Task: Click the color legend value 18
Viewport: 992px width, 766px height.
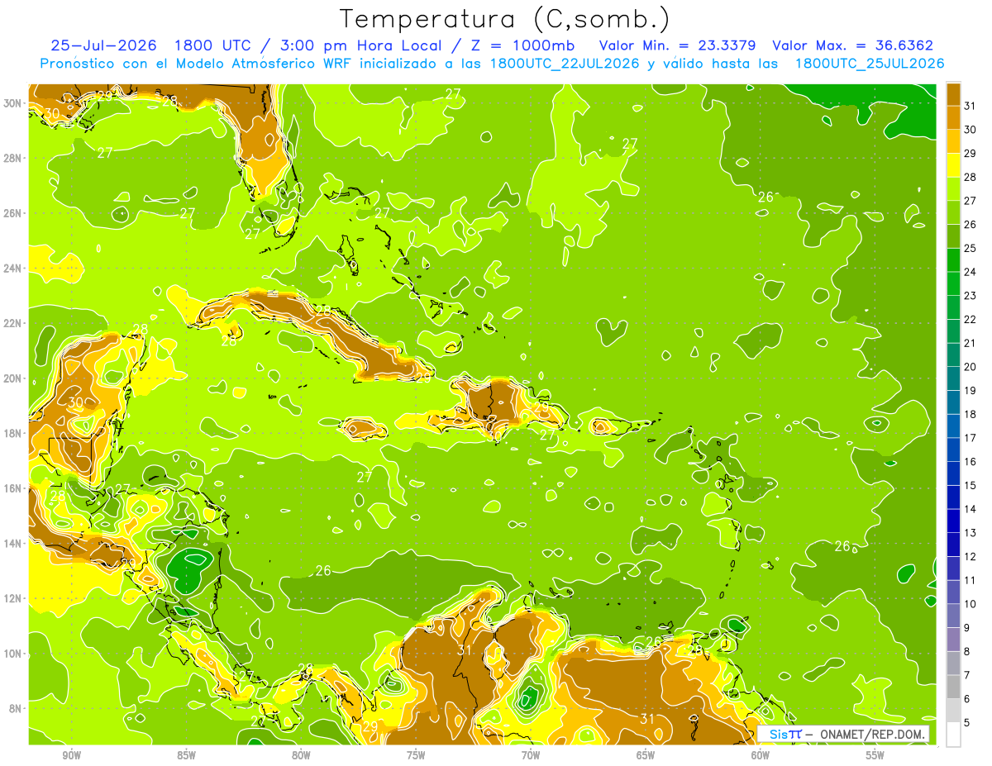Action: click(971, 414)
